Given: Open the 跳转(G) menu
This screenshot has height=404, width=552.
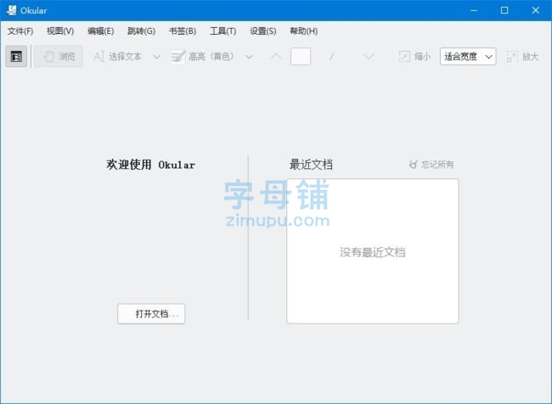Looking at the screenshot, I should click(x=141, y=31).
